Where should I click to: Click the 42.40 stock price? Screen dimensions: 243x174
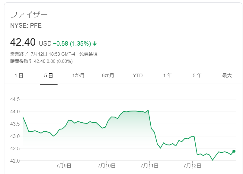(23, 42)
